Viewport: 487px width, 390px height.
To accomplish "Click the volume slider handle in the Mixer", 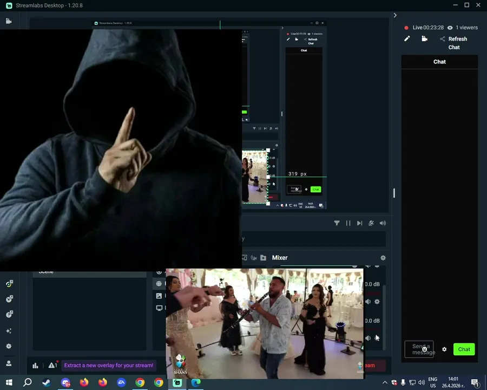I will click(x=354, y=266).
